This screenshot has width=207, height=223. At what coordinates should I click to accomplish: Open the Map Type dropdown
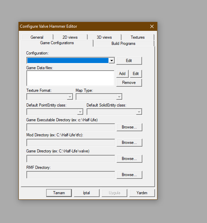click(x=119, y=97)
